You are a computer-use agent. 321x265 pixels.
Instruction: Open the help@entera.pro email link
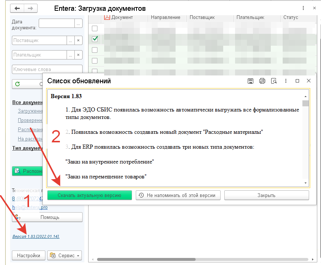click(x=30, y=207)
